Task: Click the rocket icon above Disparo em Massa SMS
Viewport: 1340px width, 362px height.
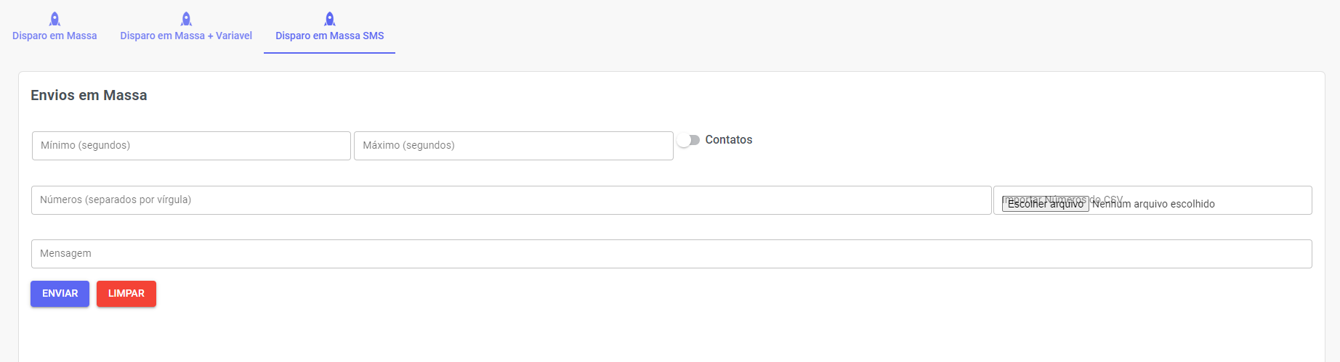Action: click(329, 19)
